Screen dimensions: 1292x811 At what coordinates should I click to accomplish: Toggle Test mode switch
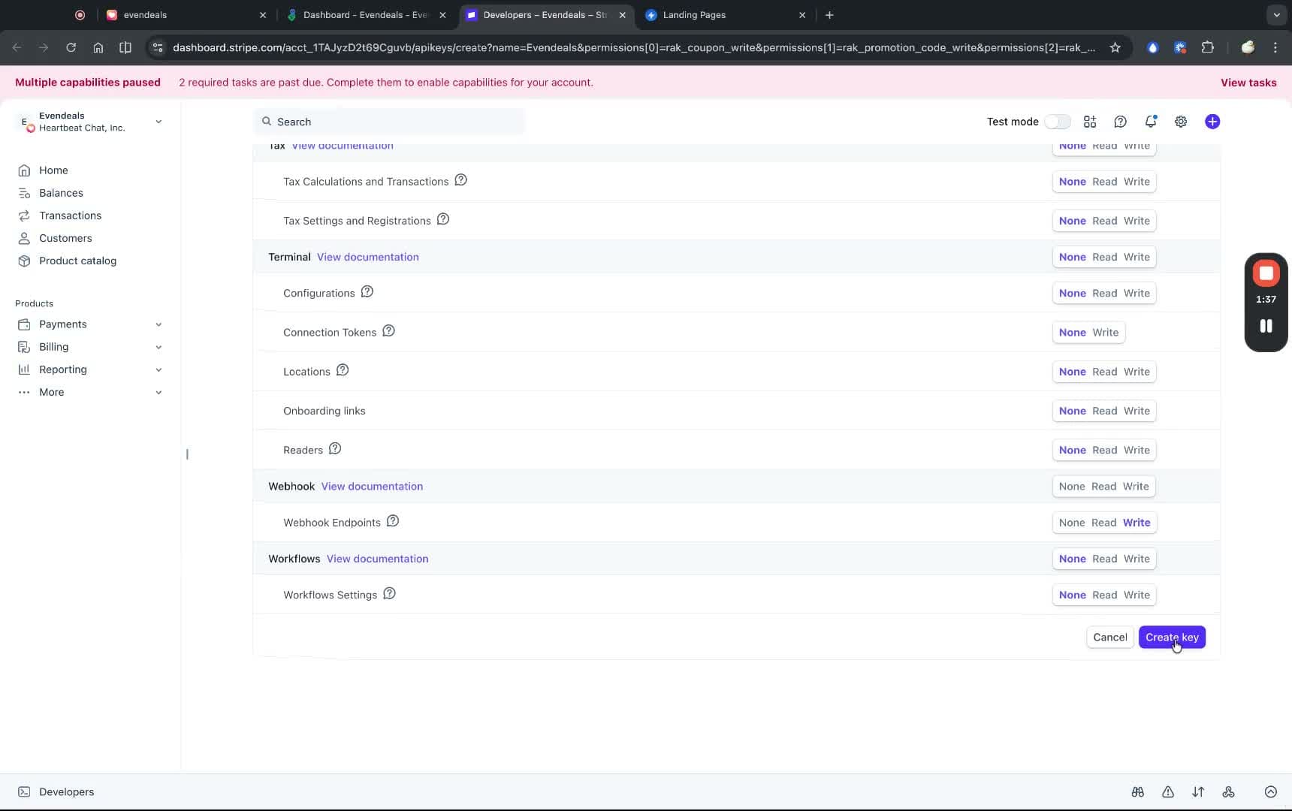(1058, 122)
